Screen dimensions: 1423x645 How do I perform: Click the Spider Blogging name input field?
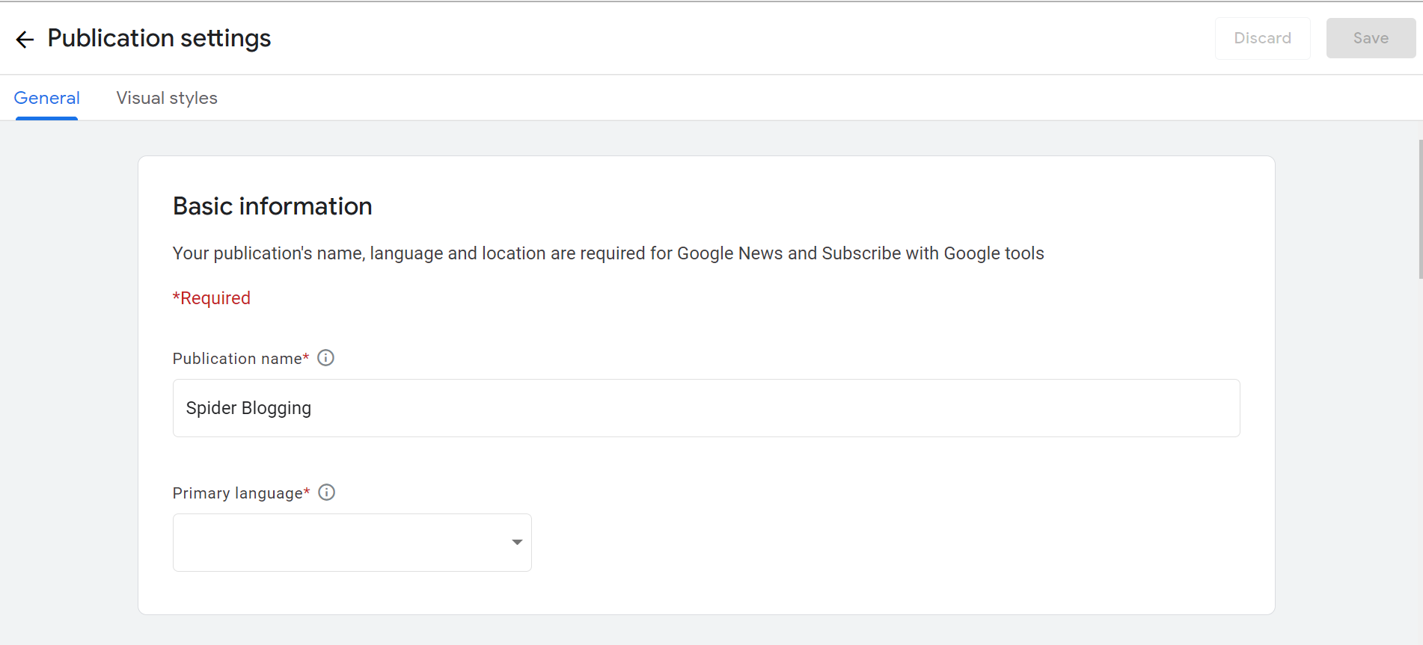(706, 408)
